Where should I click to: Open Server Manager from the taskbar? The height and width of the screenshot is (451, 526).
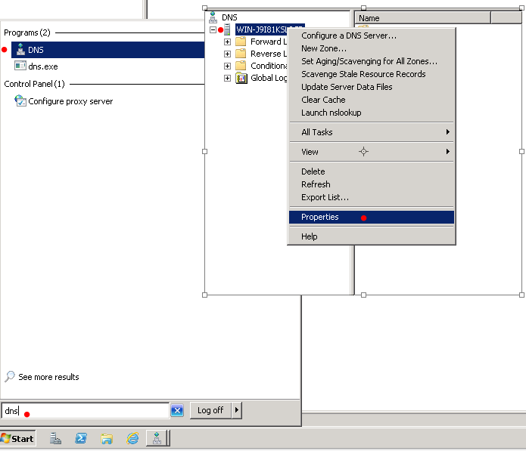55,438
